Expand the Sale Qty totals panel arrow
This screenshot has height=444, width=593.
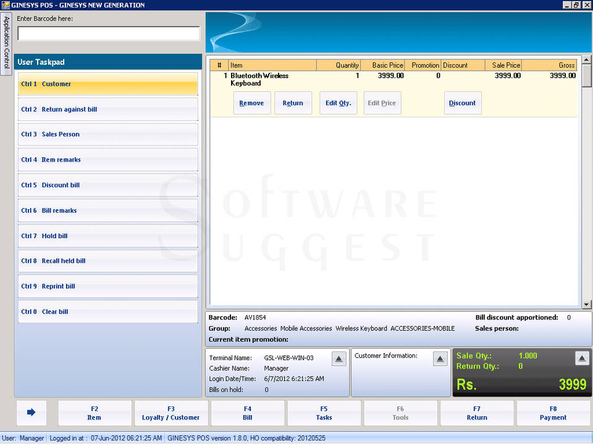tap(581, 358)
